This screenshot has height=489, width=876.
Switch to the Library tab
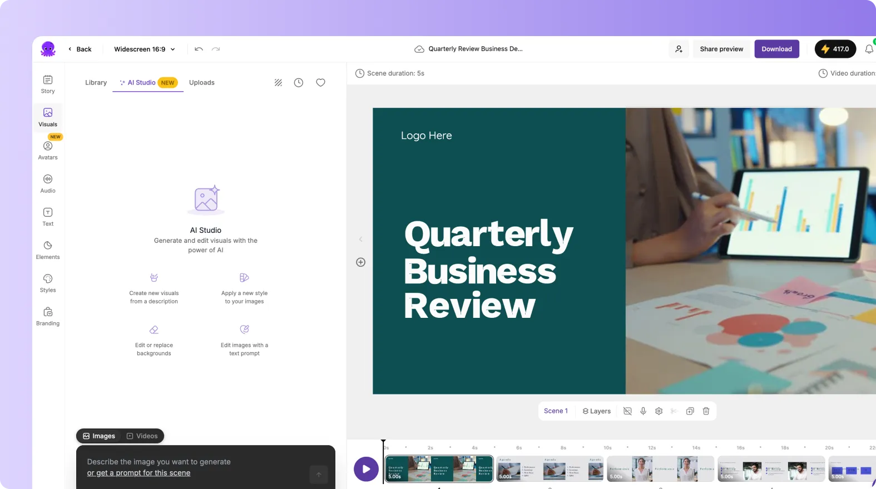96,82
